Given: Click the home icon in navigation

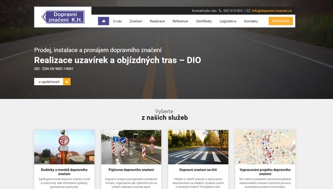Looking at the screenshot, I should click(x=104, y=21).
